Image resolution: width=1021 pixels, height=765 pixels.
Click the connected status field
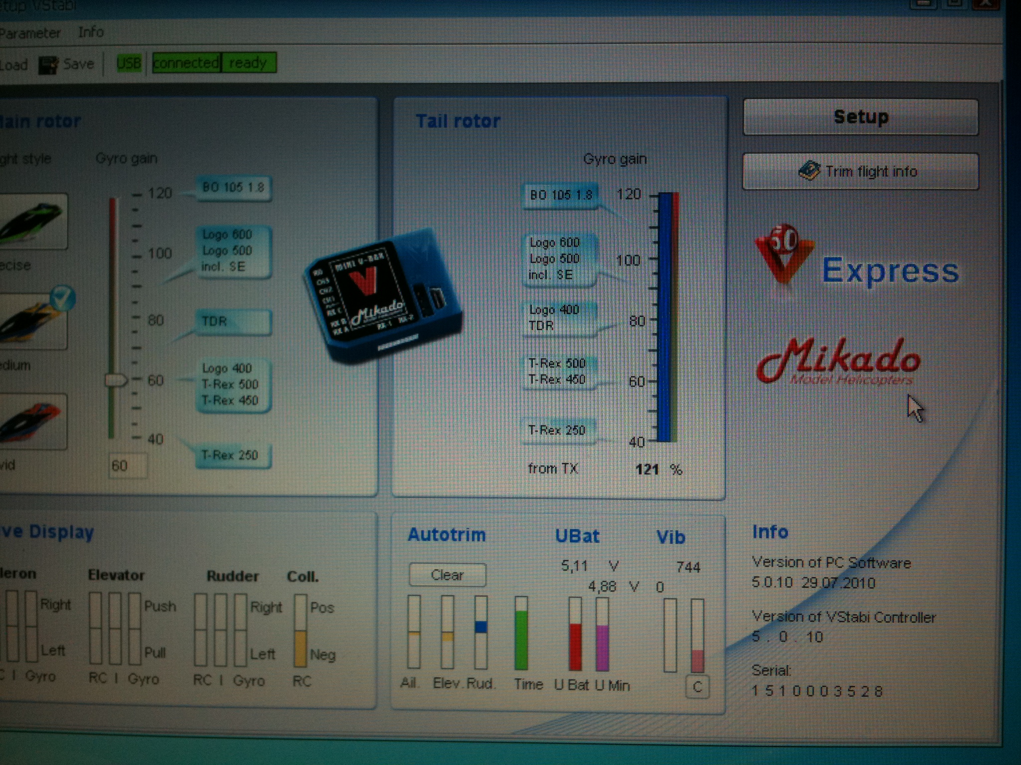[x=186, y=63]
